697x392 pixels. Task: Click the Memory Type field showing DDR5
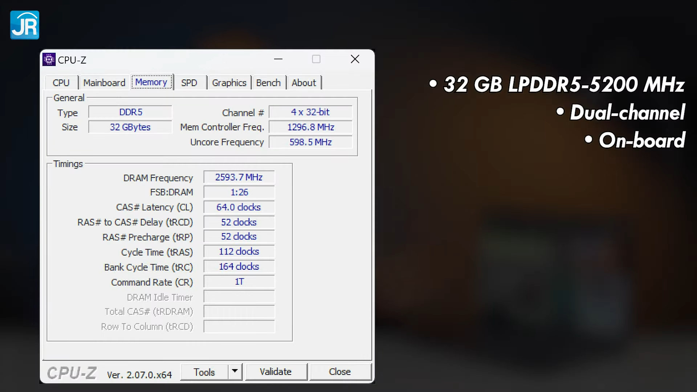tap(130, 112)
